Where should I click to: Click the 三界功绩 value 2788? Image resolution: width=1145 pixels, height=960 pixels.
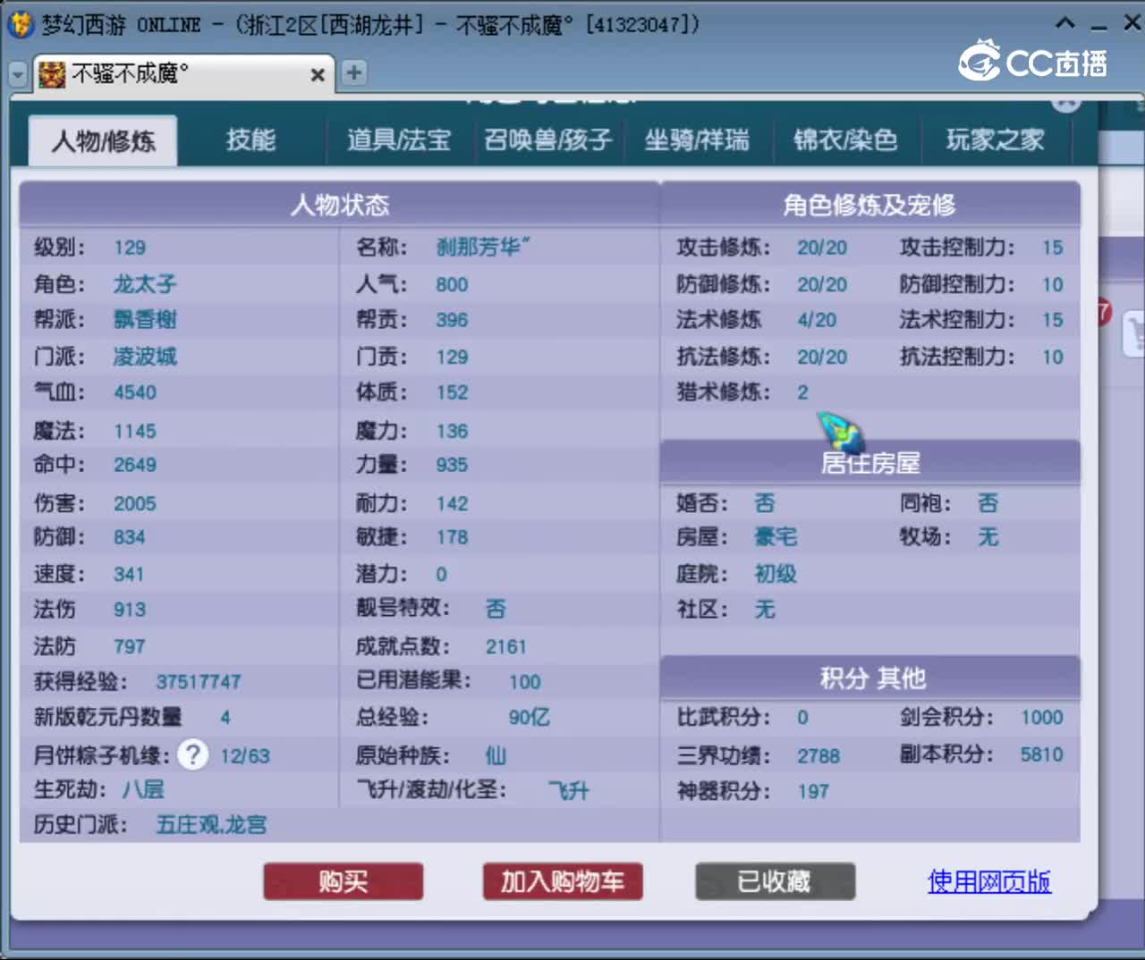point(818,756)
